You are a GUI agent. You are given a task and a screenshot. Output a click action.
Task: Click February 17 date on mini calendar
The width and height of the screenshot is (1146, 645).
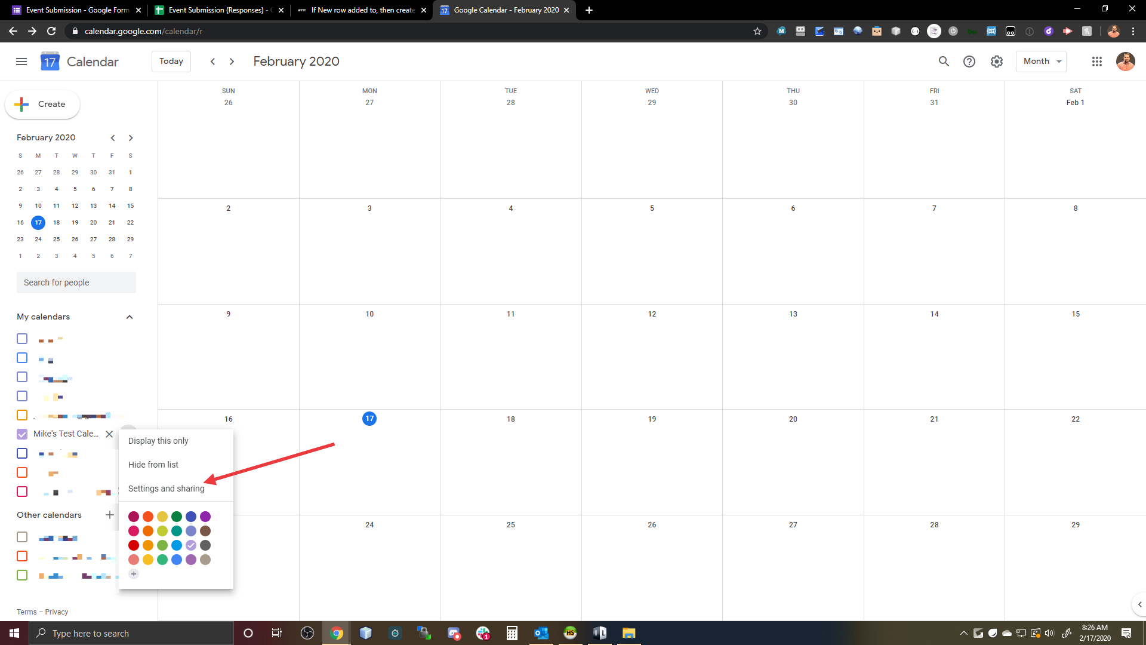tap(38, 223)
